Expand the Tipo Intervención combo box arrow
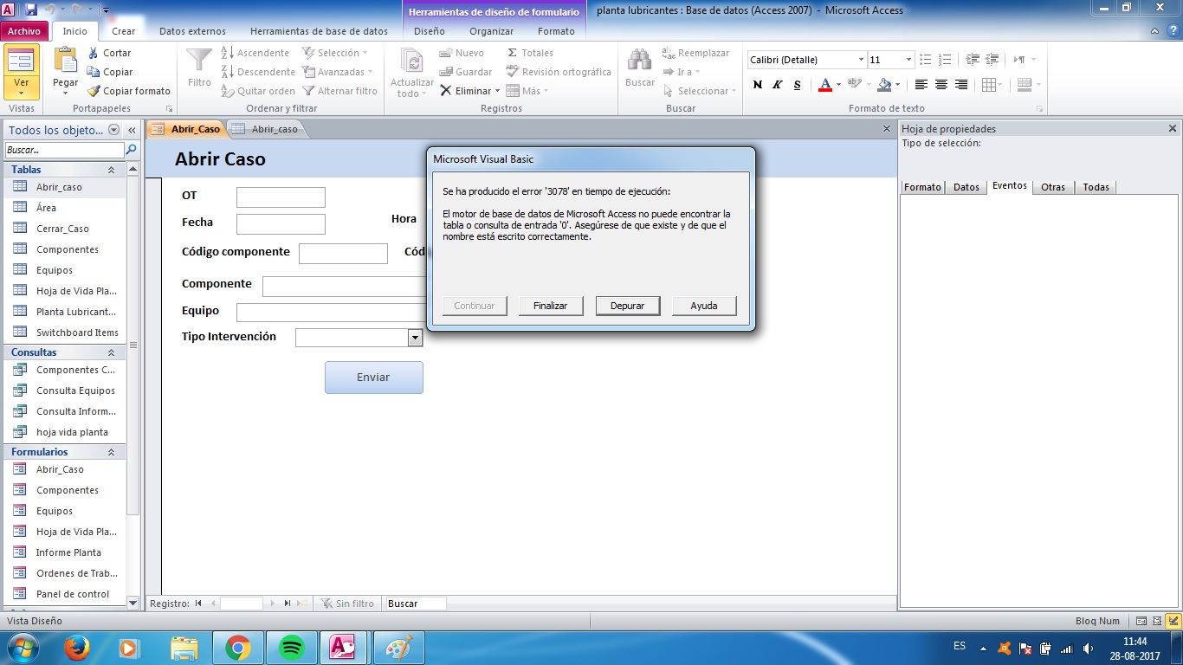This screenshot has height=665, width=1183. coord(415,338)
